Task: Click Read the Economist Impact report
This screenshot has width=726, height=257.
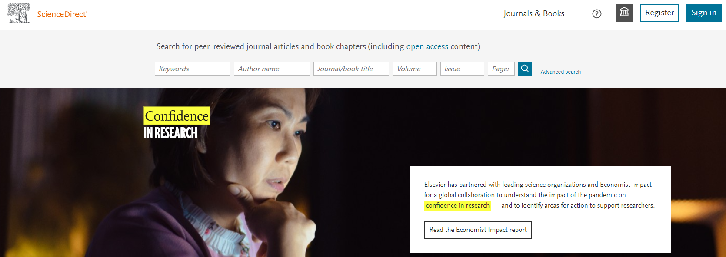Action: click(x=478, y=230)
